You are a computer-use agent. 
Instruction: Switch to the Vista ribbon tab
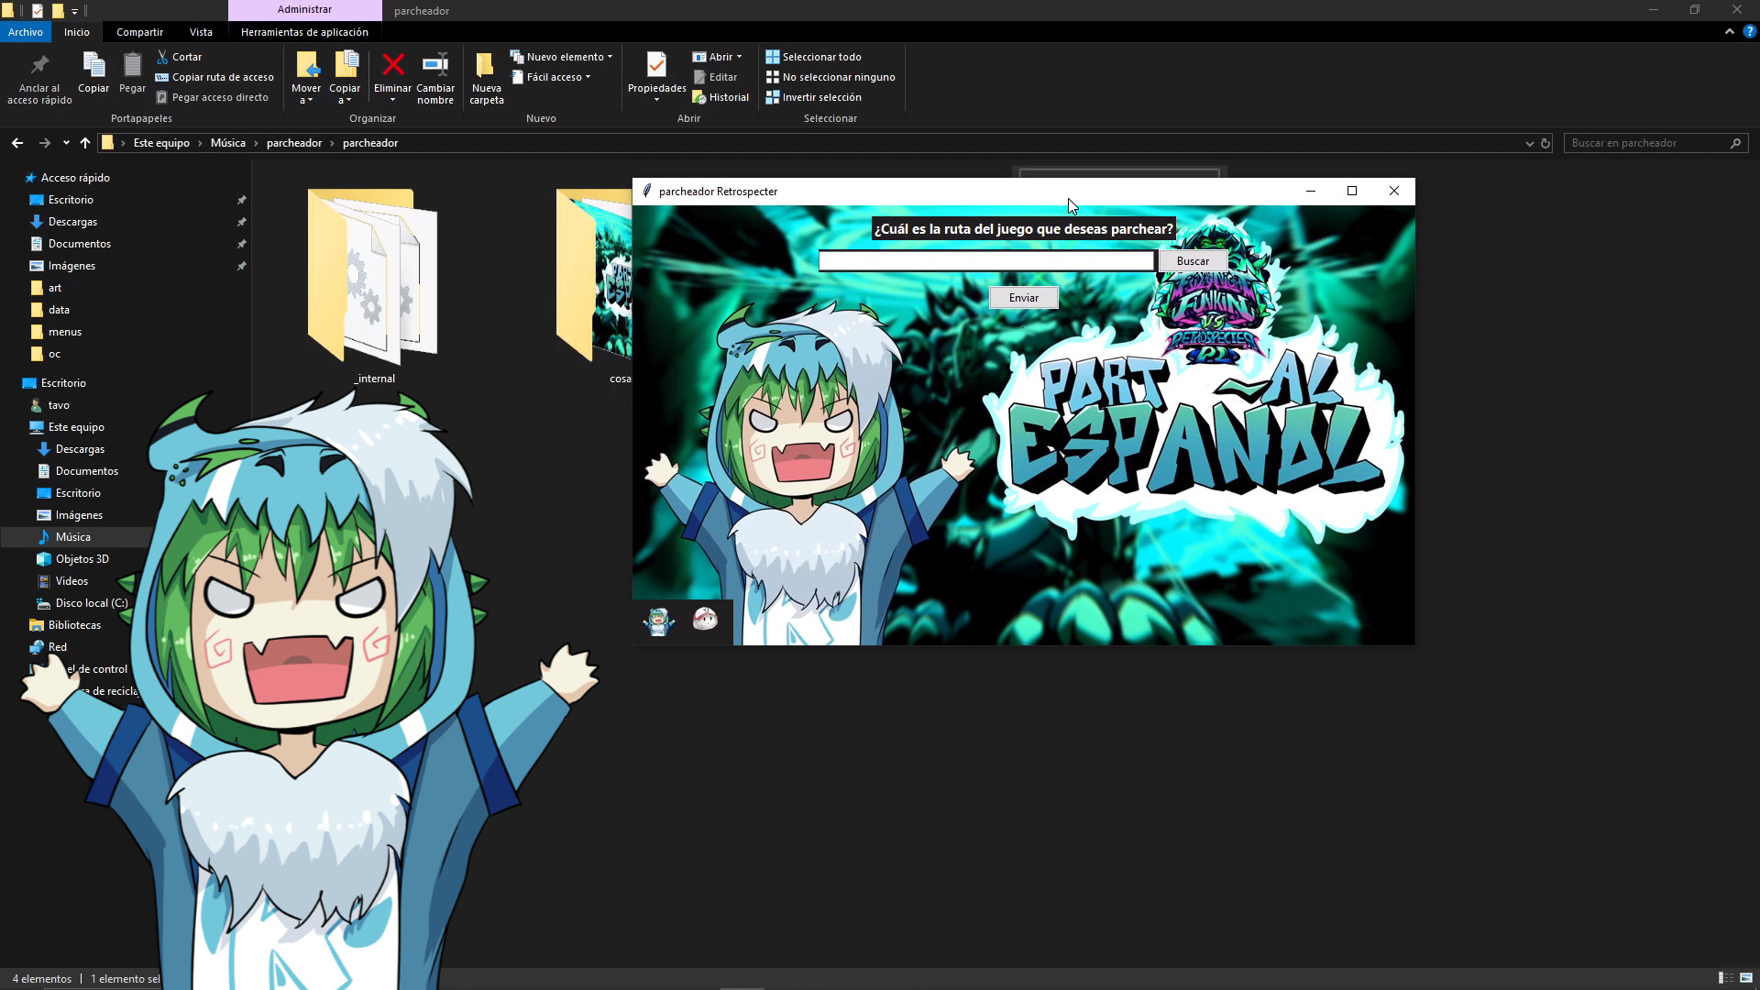[201, 32]
